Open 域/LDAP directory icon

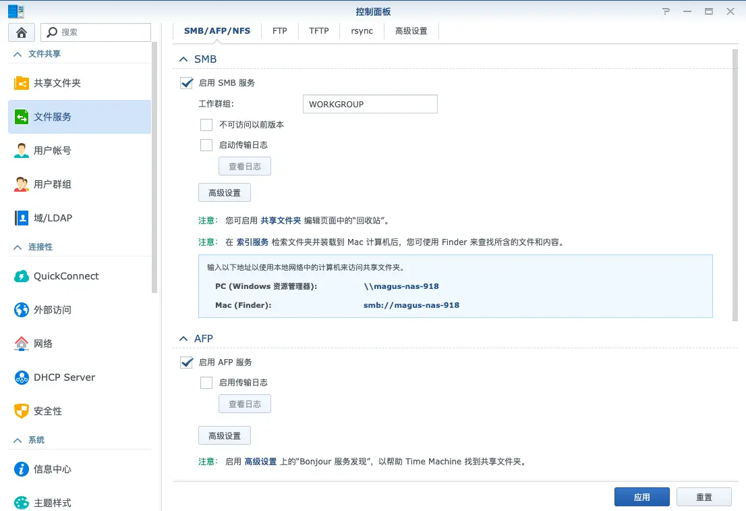[22, 218]
